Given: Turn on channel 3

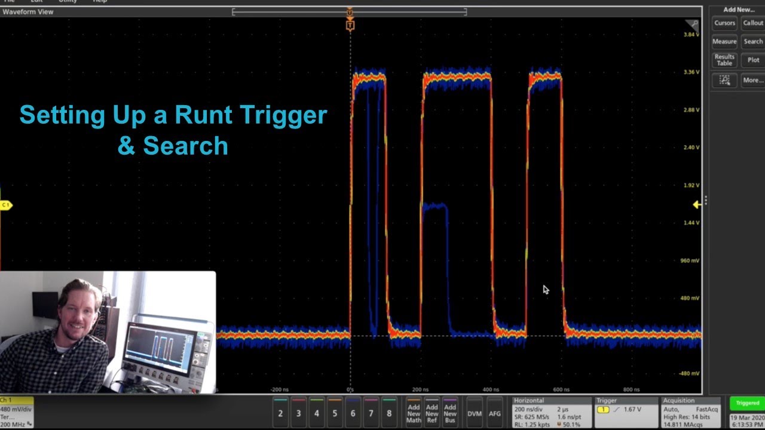Looking at the screenshot, I should (298, 411).
